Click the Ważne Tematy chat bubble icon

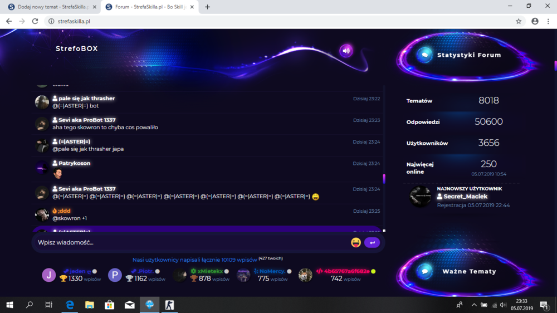[424, 271]
